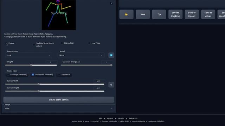The height and width of the screenshot is (126, 225).
Task: Click the blue refresh models icon
Action: tap(111, 55)
